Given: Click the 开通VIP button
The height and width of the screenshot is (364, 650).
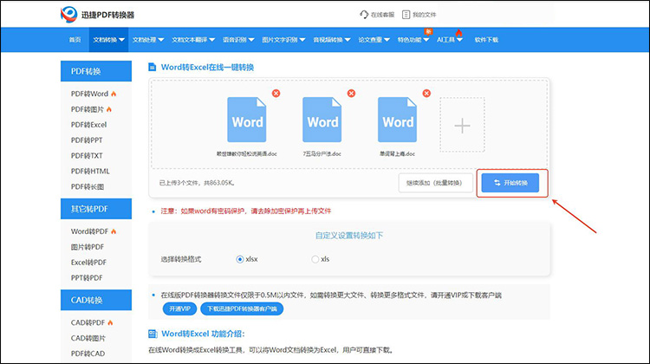Looking at the screenshot, I should click(179, 309).
